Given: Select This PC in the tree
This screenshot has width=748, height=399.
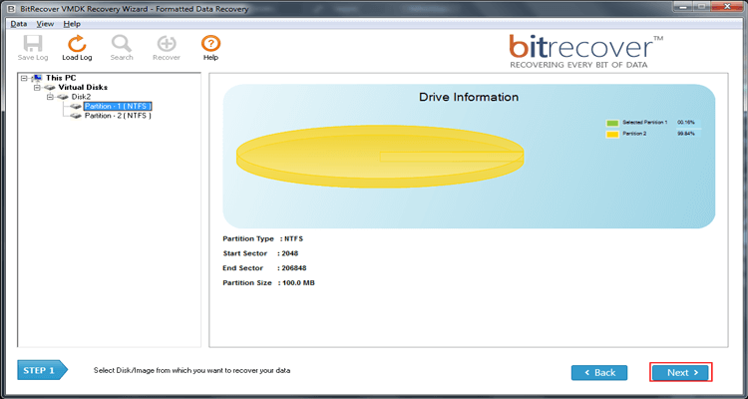Looking at the screenshot, I should [x=61, y=78].
